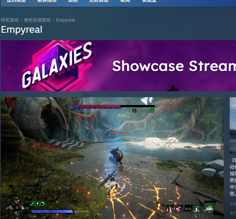Click the Empyreal breadcrumb link
Viewport: 236px width, 219px height.
pos(65,20)
